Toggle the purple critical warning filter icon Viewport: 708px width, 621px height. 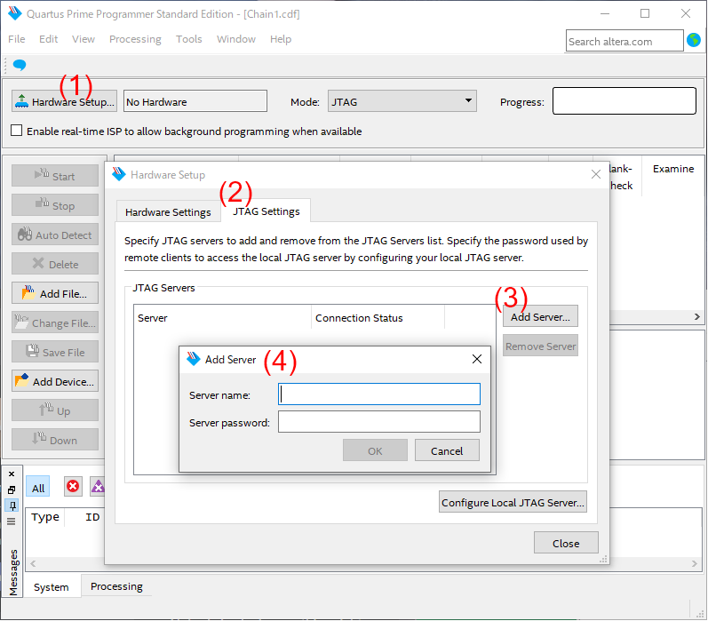click(98, 486)
